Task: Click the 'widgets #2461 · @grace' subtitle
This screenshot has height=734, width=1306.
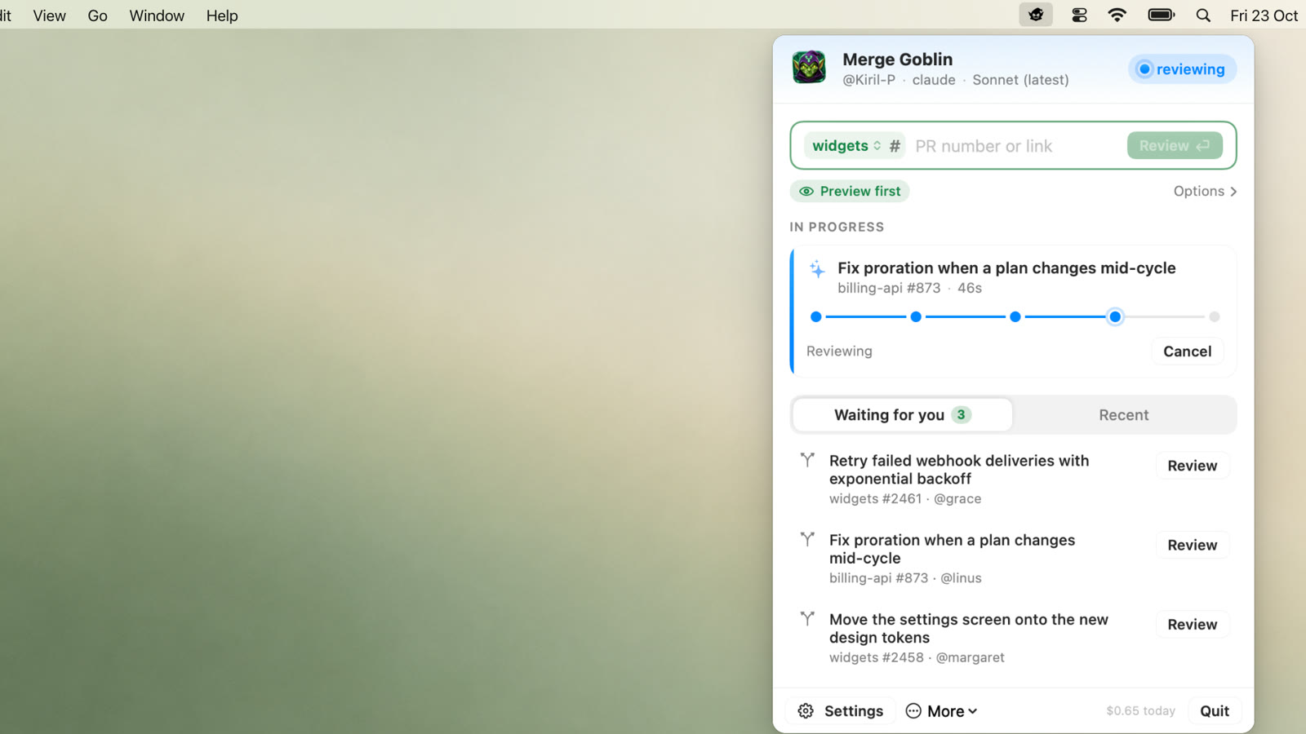Action: click(x=905, y=498)
